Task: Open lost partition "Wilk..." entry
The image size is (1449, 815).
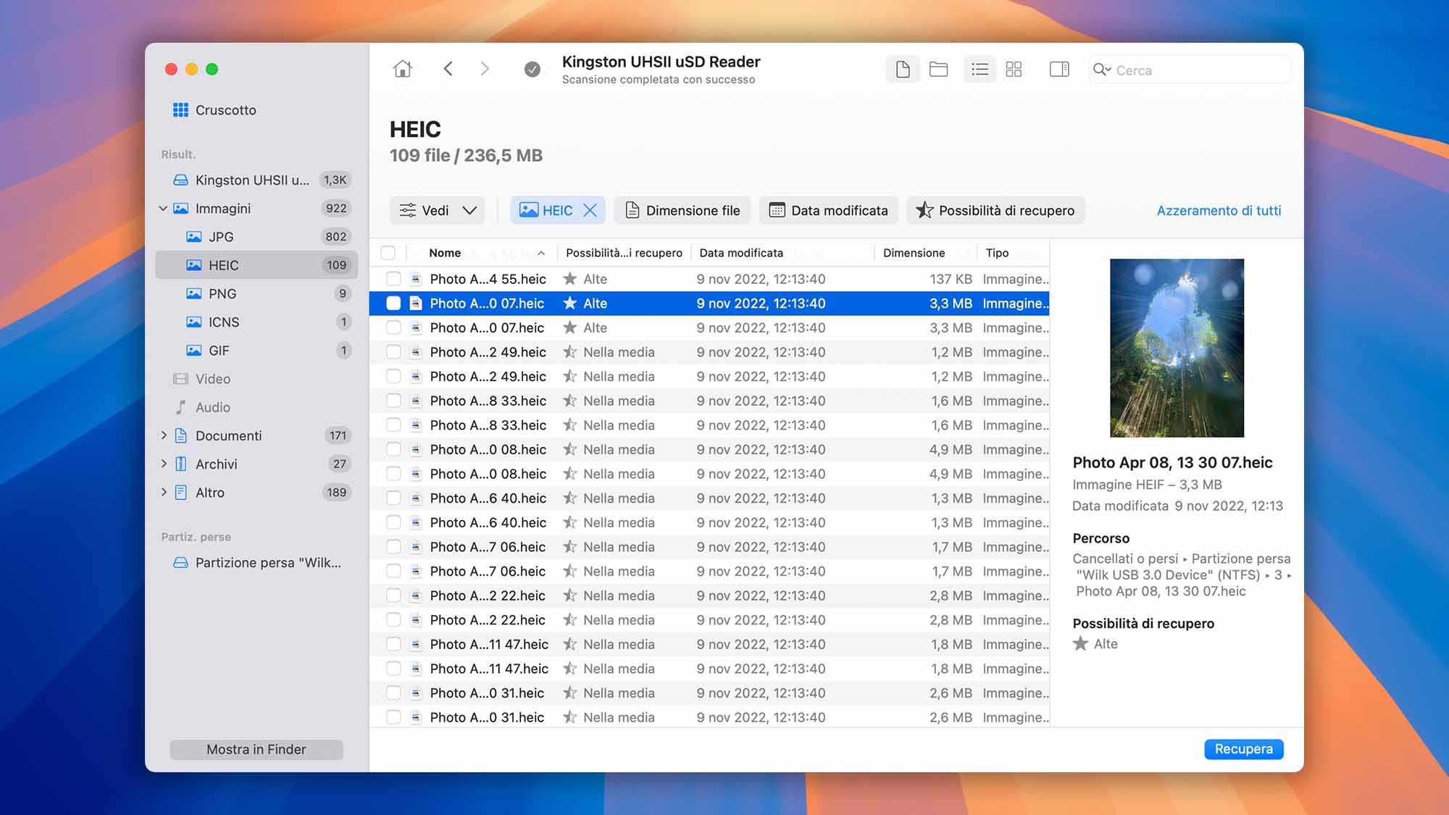Action: coord(256,563)
